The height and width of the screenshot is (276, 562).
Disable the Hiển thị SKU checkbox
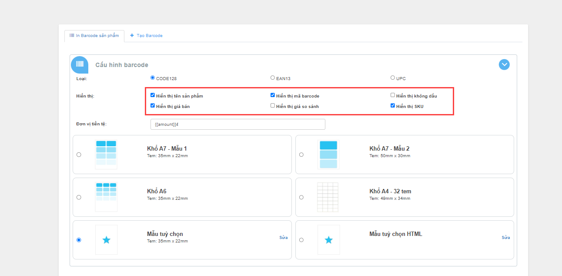click(393, 105)
